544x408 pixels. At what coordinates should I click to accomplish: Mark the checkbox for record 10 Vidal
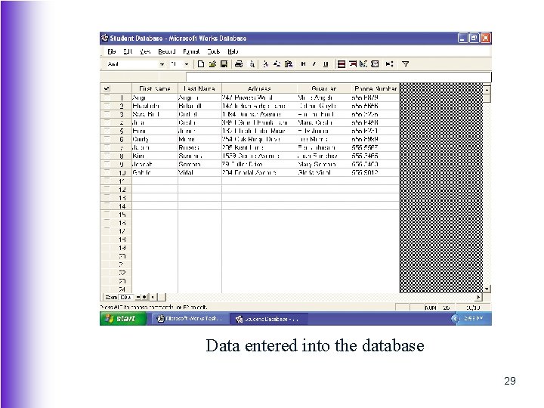coord(107,172)
